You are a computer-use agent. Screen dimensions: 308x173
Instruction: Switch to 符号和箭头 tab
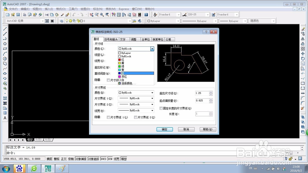(x=111, y=39)
